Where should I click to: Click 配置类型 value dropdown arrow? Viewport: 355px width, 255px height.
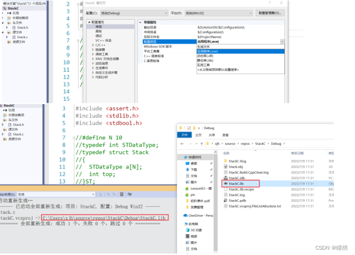point(282,42)
